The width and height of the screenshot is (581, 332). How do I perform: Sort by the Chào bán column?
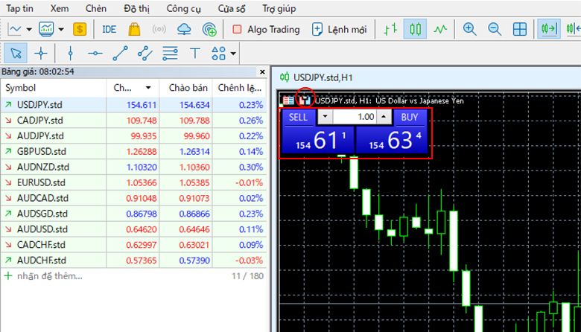pyautogui.click(x=186, y=88)
